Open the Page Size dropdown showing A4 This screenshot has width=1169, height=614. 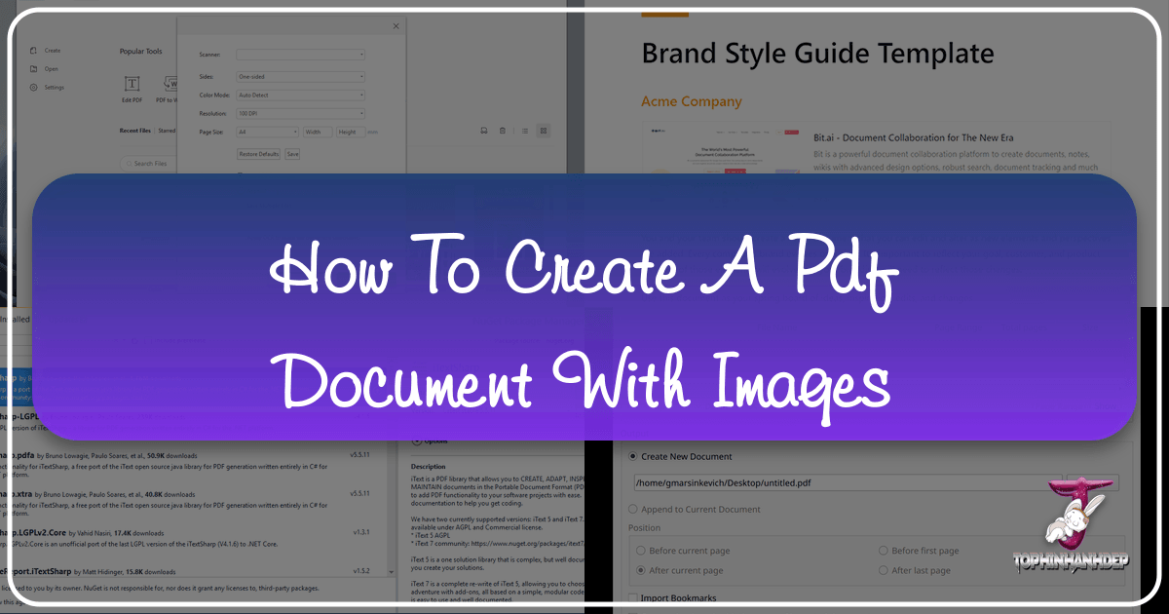(x=267, y=133)
